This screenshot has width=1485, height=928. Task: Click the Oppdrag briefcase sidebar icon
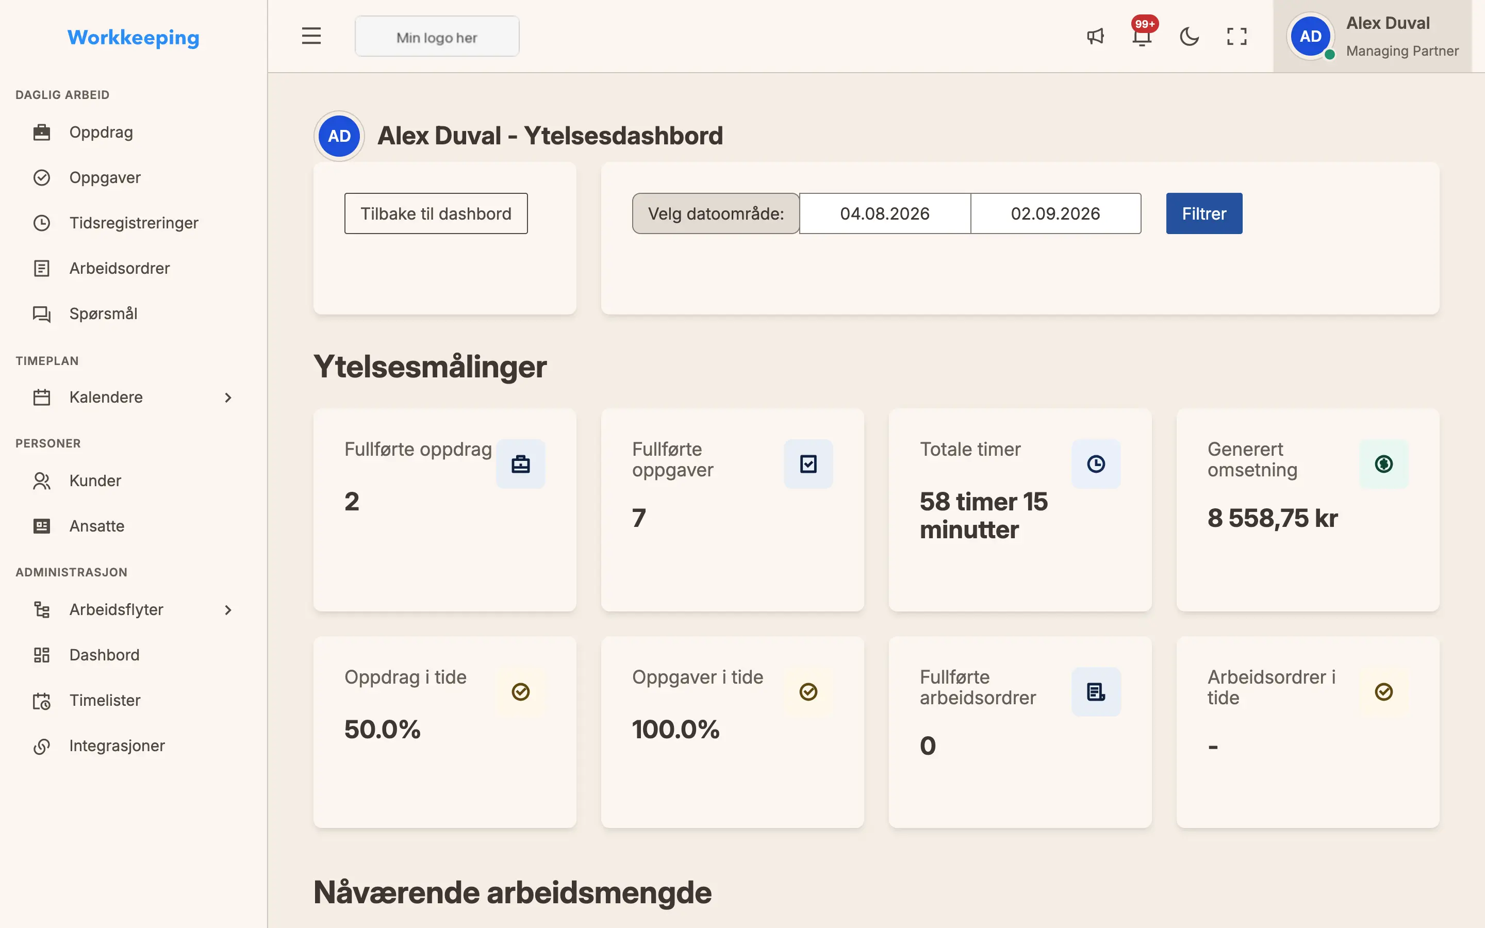click(42, 132)
